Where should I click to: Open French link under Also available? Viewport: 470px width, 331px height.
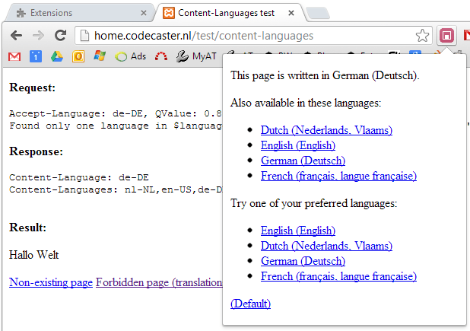tap(338, 176)
